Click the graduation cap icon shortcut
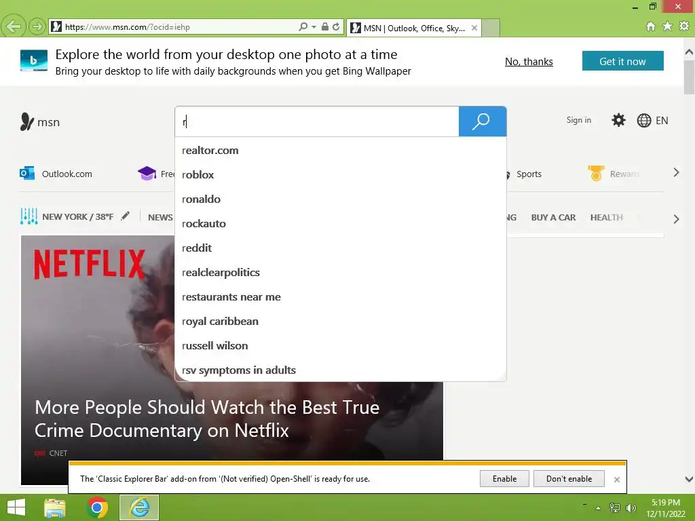The height and width of the screenshot is (521, 695). click(x=147, y=173)
